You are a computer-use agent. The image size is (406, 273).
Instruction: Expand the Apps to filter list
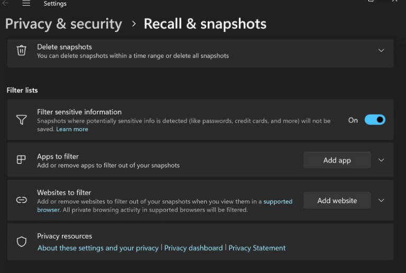pyautogui.click(x=381, y=160)
